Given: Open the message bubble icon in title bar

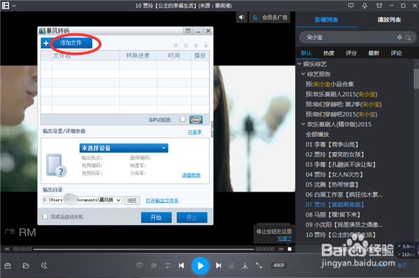Looking at the screenshot, I should pos(351,6).
